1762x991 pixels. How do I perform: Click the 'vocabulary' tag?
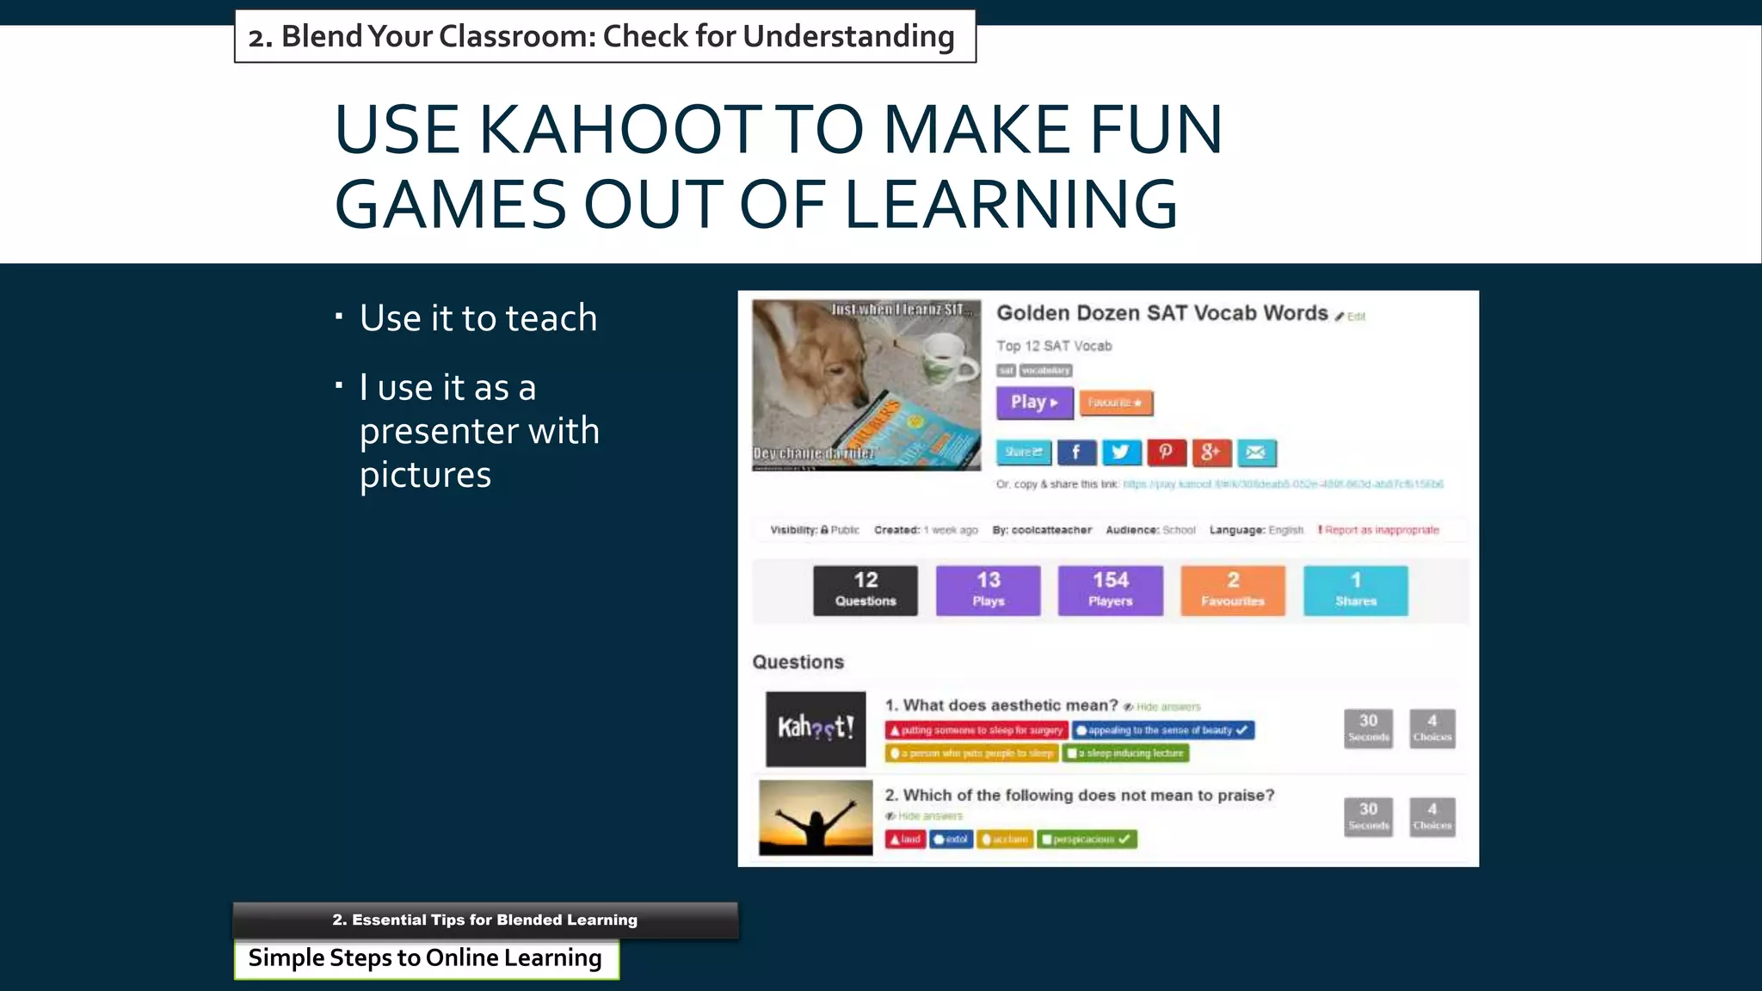coord(1045,371)
